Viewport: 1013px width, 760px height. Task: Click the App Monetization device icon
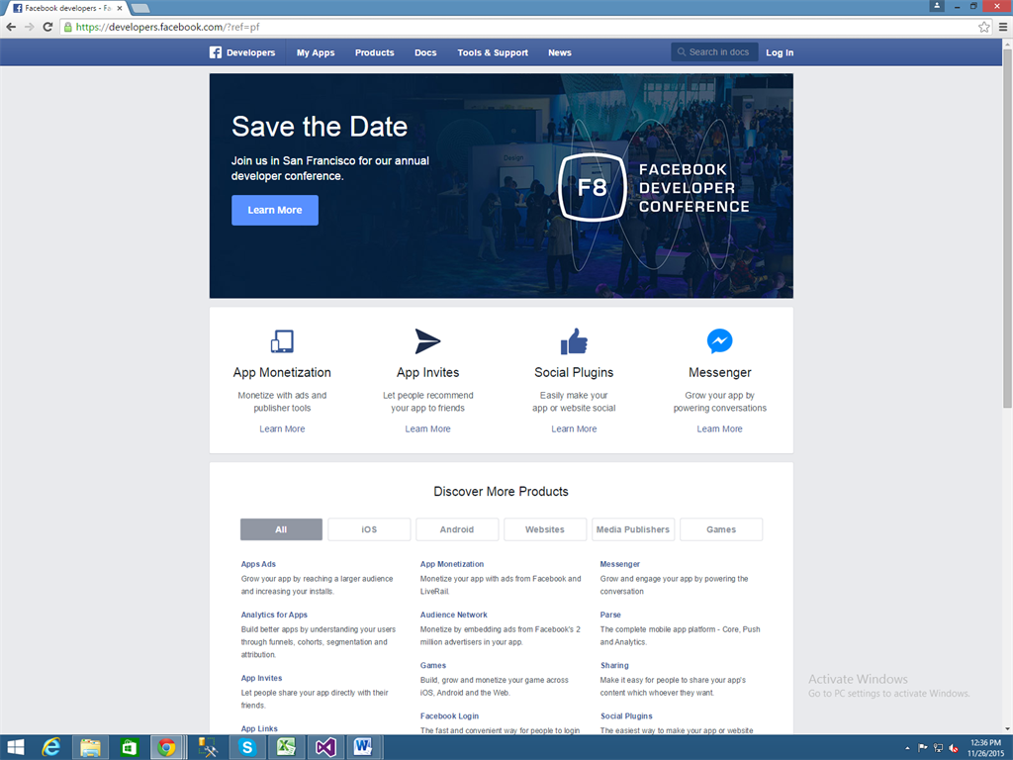tap(282, 341)
